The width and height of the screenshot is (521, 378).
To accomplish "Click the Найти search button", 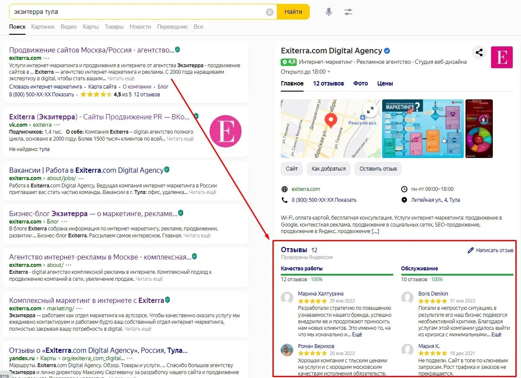I will tap(293, 12).
